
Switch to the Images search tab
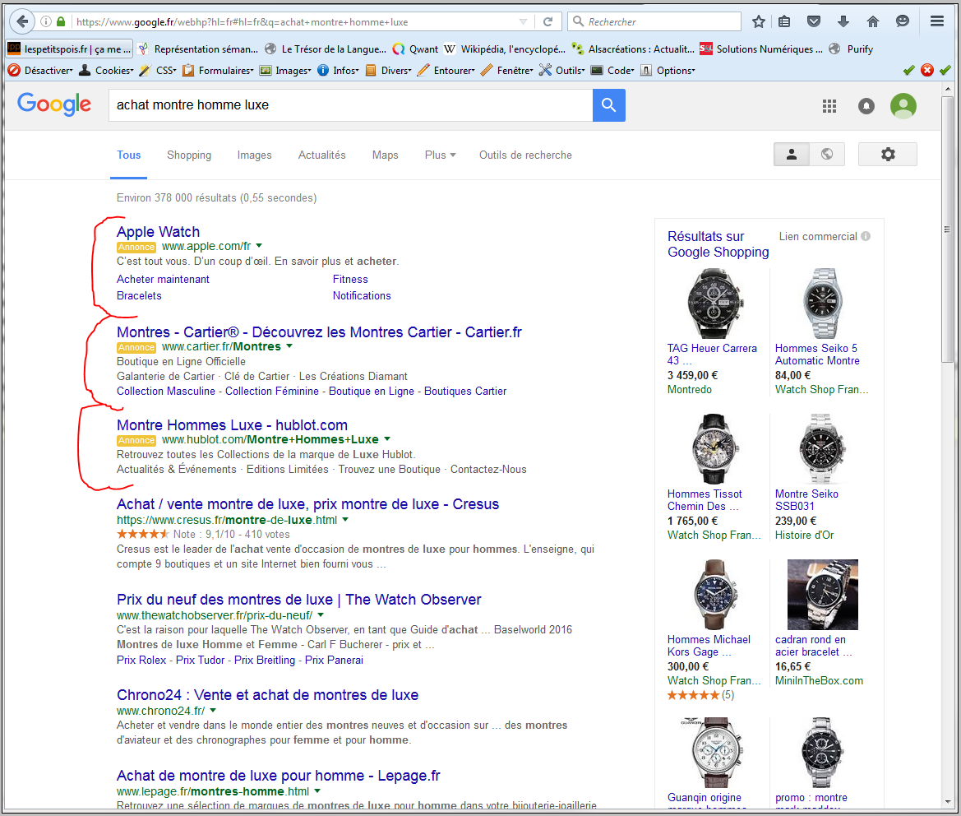tap(254, 155)
